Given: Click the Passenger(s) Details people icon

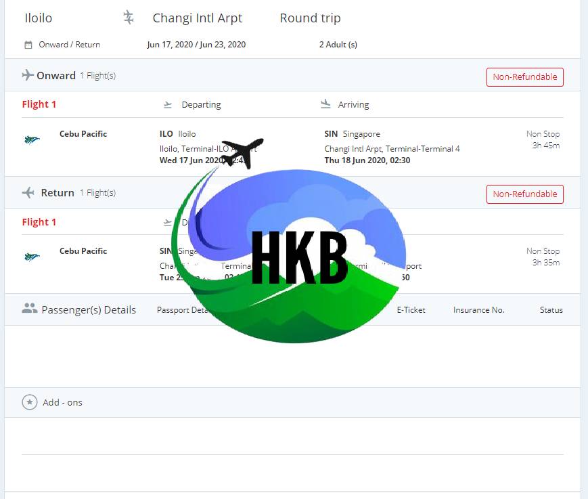Looking at the screenshot, I should [x=29, y=308].
